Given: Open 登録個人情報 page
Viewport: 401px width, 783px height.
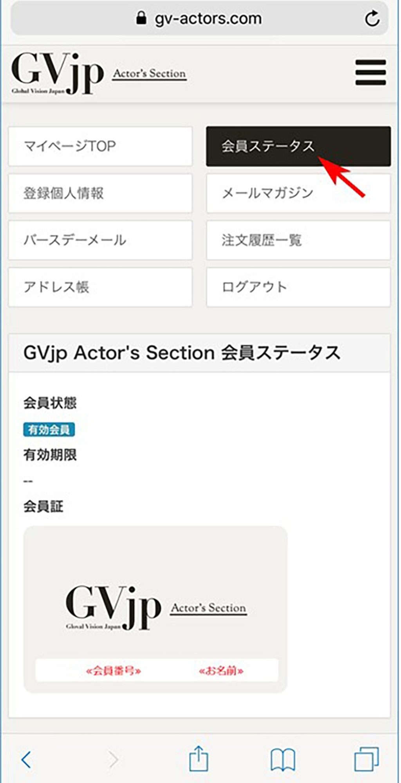Looking at the screenshot, I should [x=100, y=193].
